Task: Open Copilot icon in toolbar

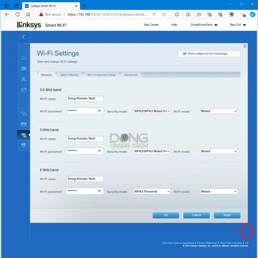Action: pos(252,14)
